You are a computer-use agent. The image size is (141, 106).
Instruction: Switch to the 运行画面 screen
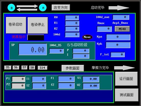tap(126, 79)
